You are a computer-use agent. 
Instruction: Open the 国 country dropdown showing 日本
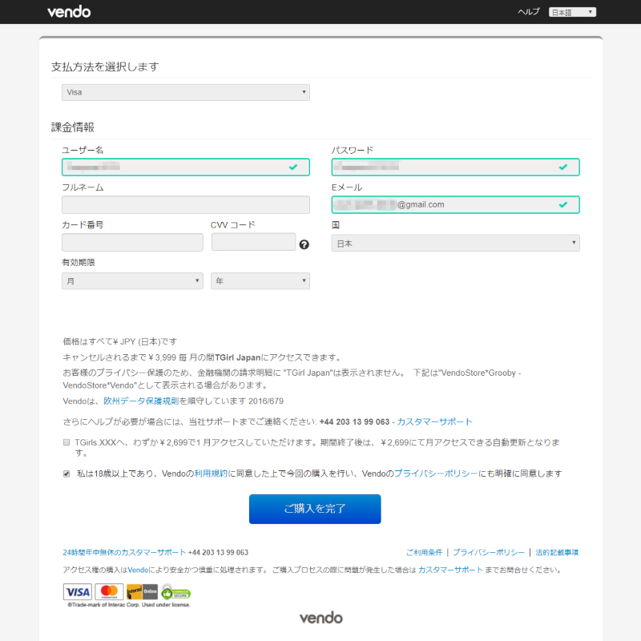click(x=455, y=243)
